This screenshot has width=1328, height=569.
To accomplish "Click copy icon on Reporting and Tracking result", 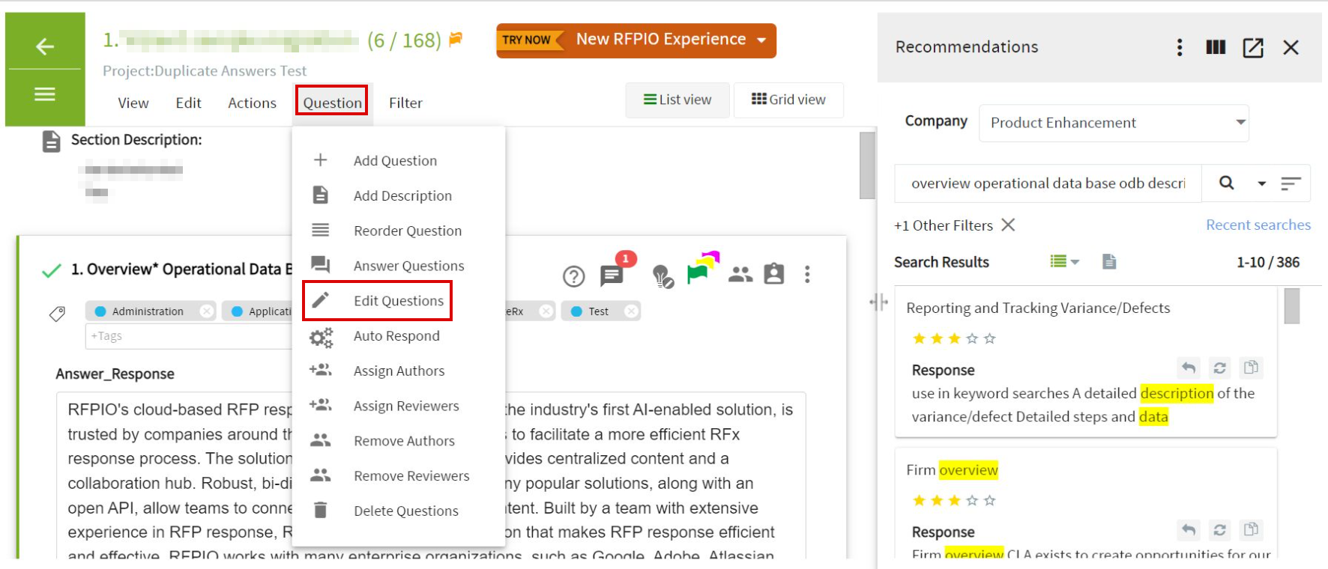I will coord(1251,368).
